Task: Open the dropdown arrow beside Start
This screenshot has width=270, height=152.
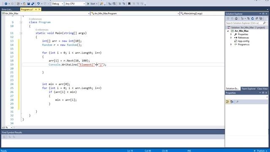Action: (97, 4)
